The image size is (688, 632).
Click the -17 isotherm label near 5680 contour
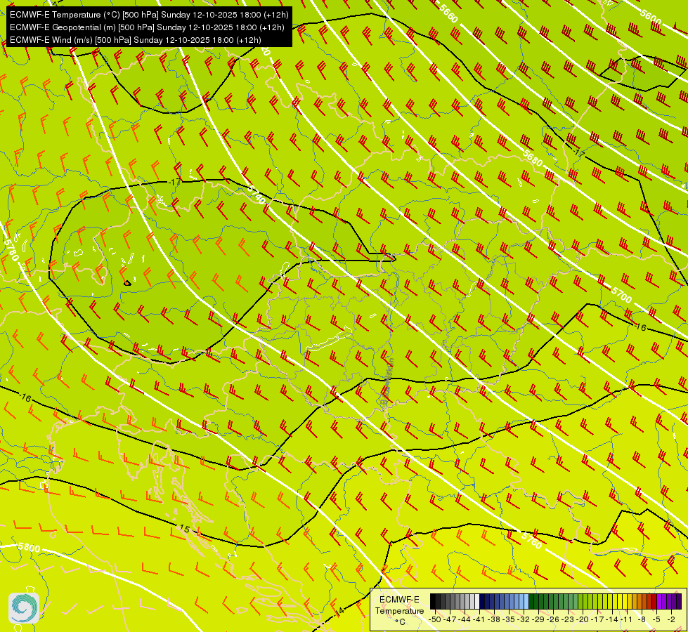tap(579, 153)
